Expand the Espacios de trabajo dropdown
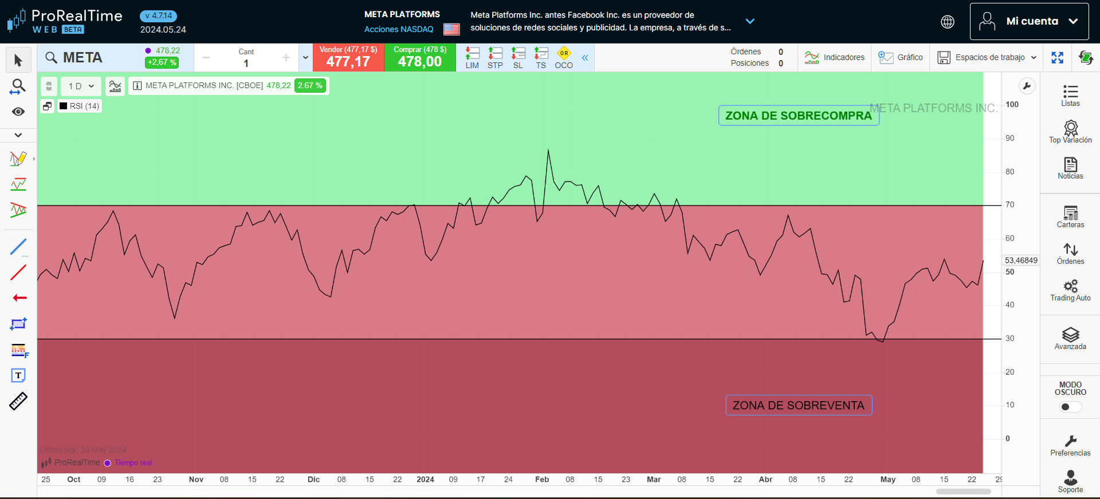This screenshot has height=499, width=1100. pos(987,57)
